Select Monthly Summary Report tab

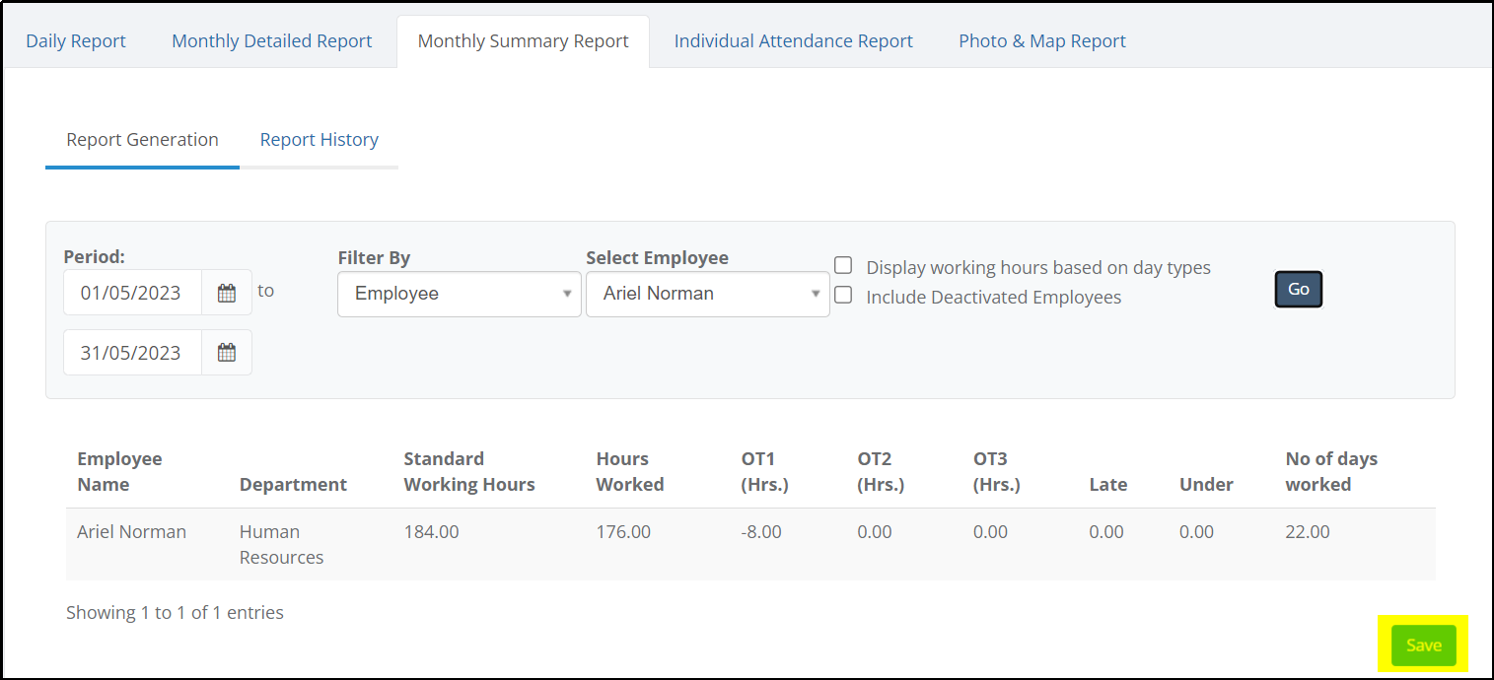coord(524,41)
